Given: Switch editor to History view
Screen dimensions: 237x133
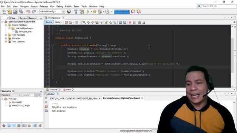Looking at the screenshot, I should coord(58,22).
